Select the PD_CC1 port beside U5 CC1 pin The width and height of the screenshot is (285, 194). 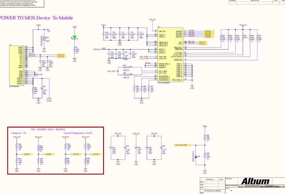coord(202,42)
